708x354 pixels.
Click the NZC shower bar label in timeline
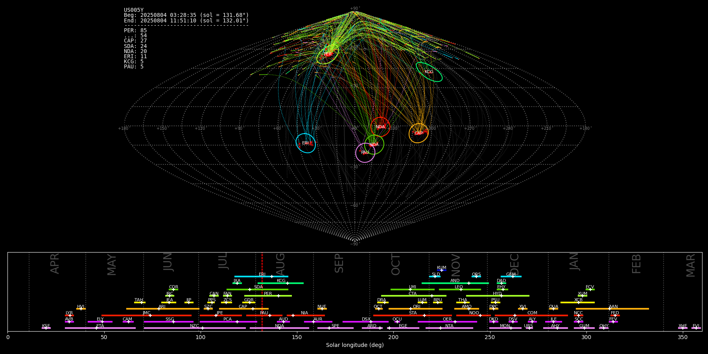194,326
